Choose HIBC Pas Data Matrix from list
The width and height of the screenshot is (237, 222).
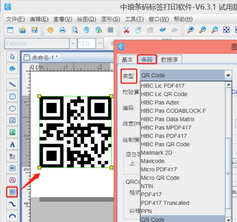click(x=183, y=119)
